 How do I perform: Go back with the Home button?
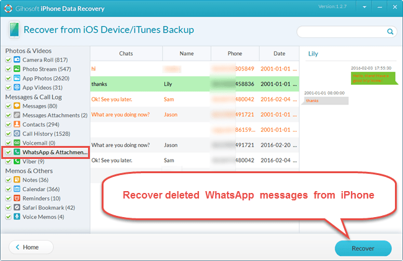(31, 247)
